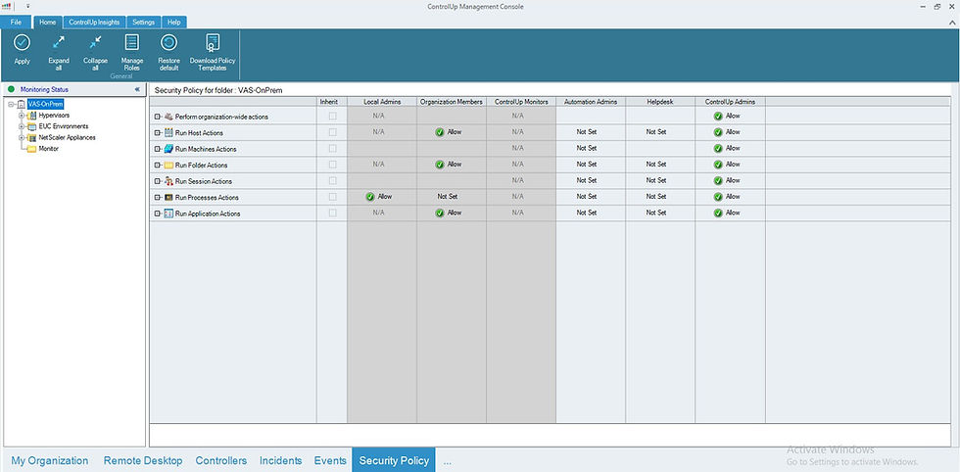The width and height of the screenshot is (960, 472).
Task: Switch to the ControlUp Insights tab
Action: [94, 23]
